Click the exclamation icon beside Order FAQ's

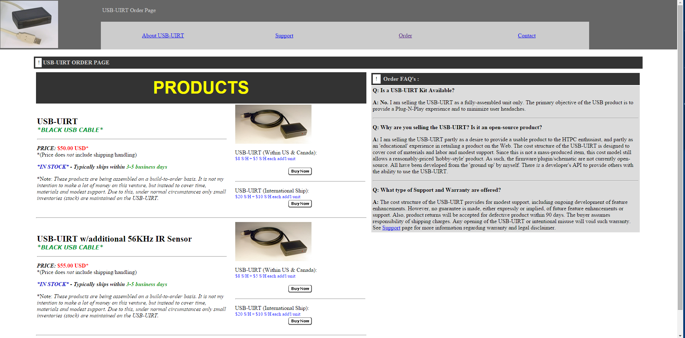point(376,79)
